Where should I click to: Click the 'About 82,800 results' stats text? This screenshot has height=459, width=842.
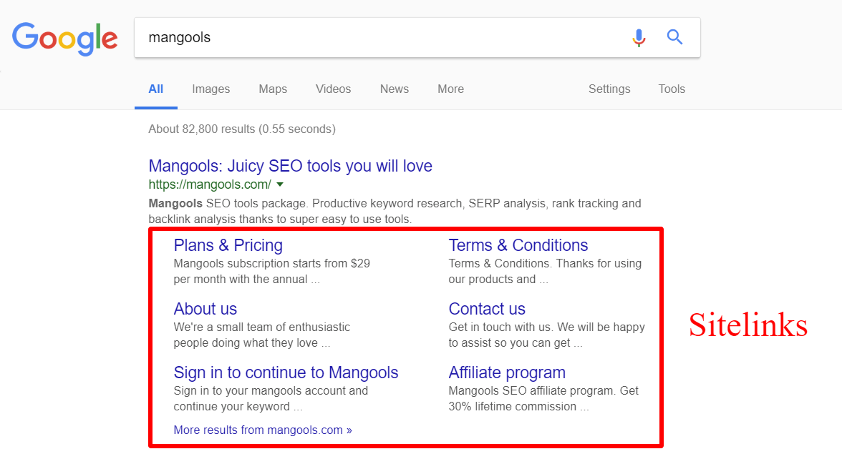click(x=242, y=129)
